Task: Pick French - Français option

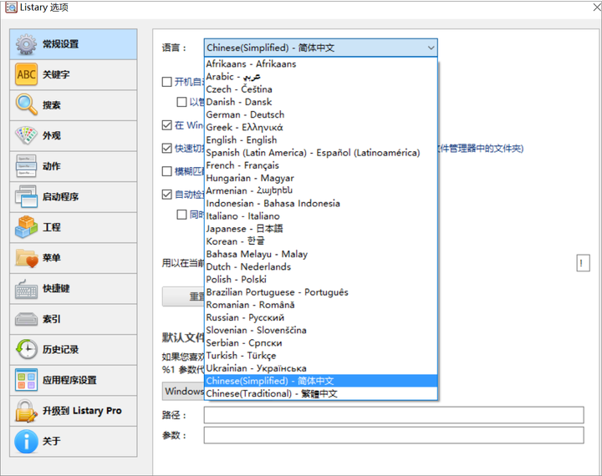Action: pos(321,165)
